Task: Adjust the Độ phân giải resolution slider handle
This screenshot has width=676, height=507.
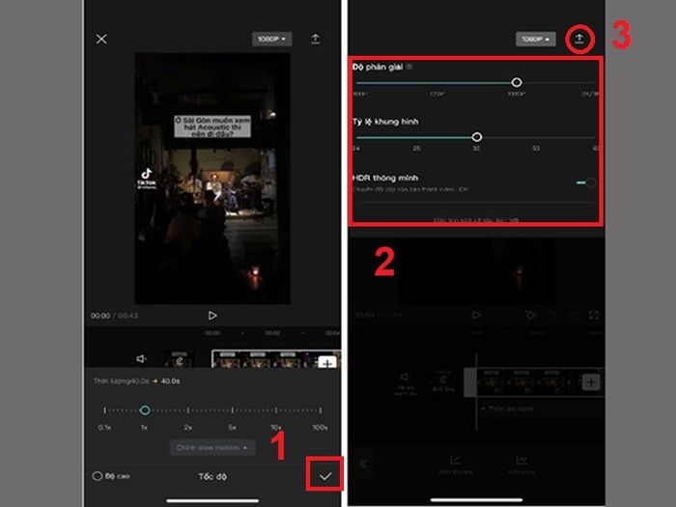Action: [x=517, y=82]
